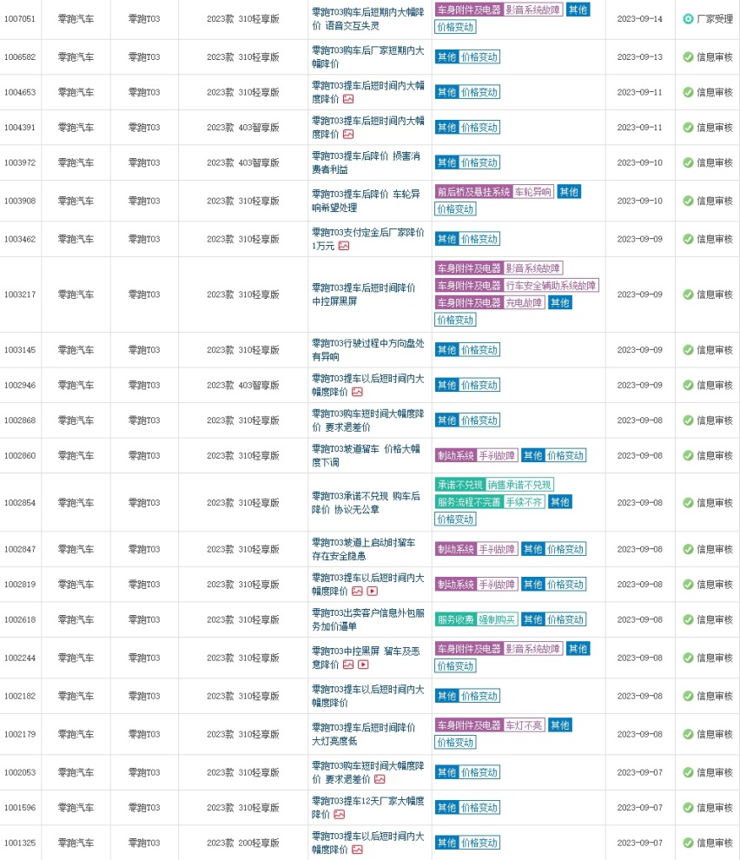The width and height of the screenshot is (740, 860).
Task: Open complaint 零跑T03支付定金后厂家降价1万元
Action: 367,239
